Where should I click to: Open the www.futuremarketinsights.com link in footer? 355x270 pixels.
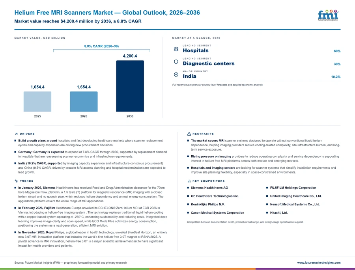coord(319,263)
